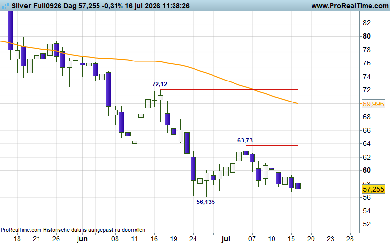Click the '16 jul 2026 11:38:26' timestamp
Screen dimensions: 390x244
click(x=157, y=6)
